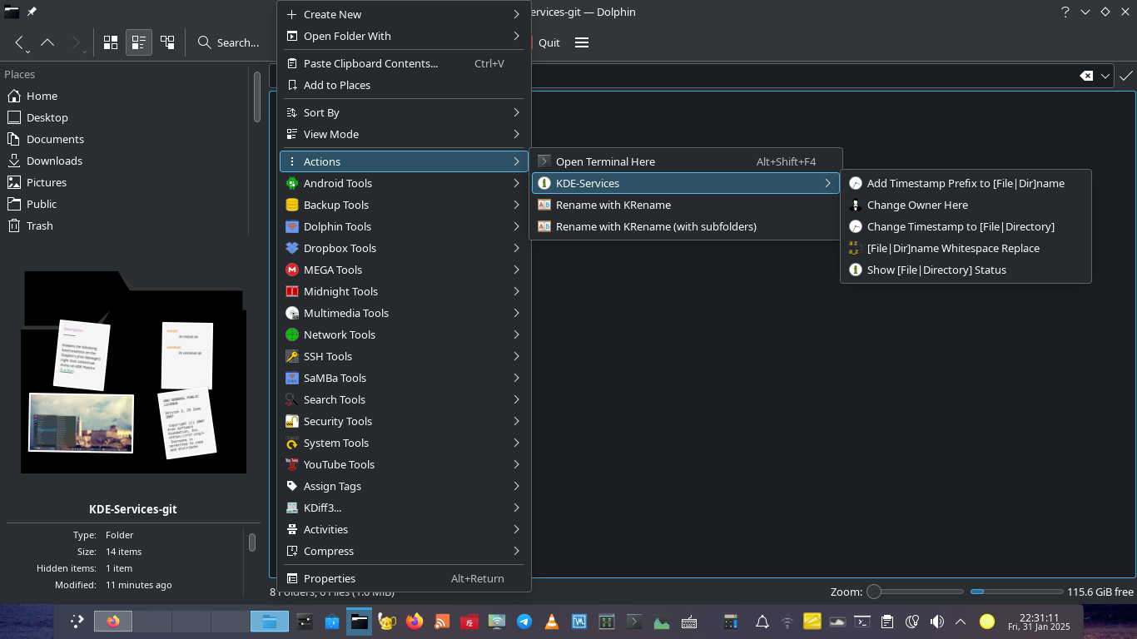The width and height of the screenshot is (1137, 639).
Task: Show hidden system tray icons arrow
Action: [961, 621]
